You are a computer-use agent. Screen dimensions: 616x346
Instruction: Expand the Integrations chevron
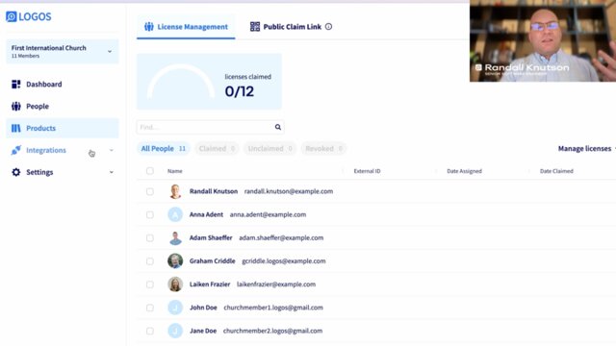pos(112,150)
